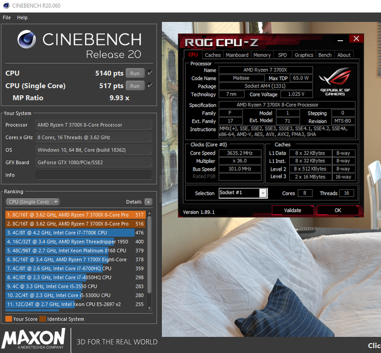Click the Processor field in Your System
The height and width of the screenshot is (353, 381).
(x=94, y=125)
